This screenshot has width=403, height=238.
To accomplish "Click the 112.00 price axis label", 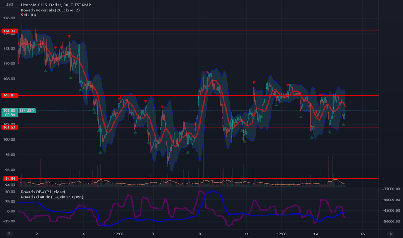I will pyautogui.click(x=9, y=48).
